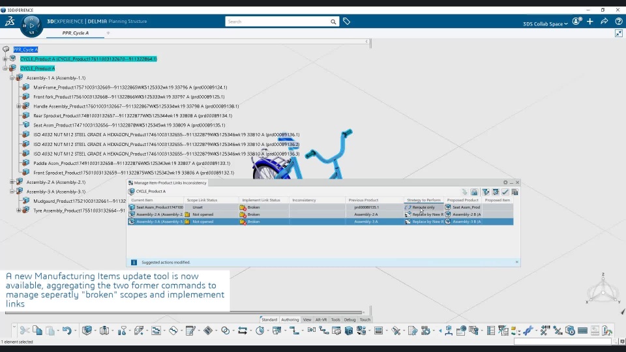Click the Previous Product column header
626x352 pixels.
tap(374, 200)
